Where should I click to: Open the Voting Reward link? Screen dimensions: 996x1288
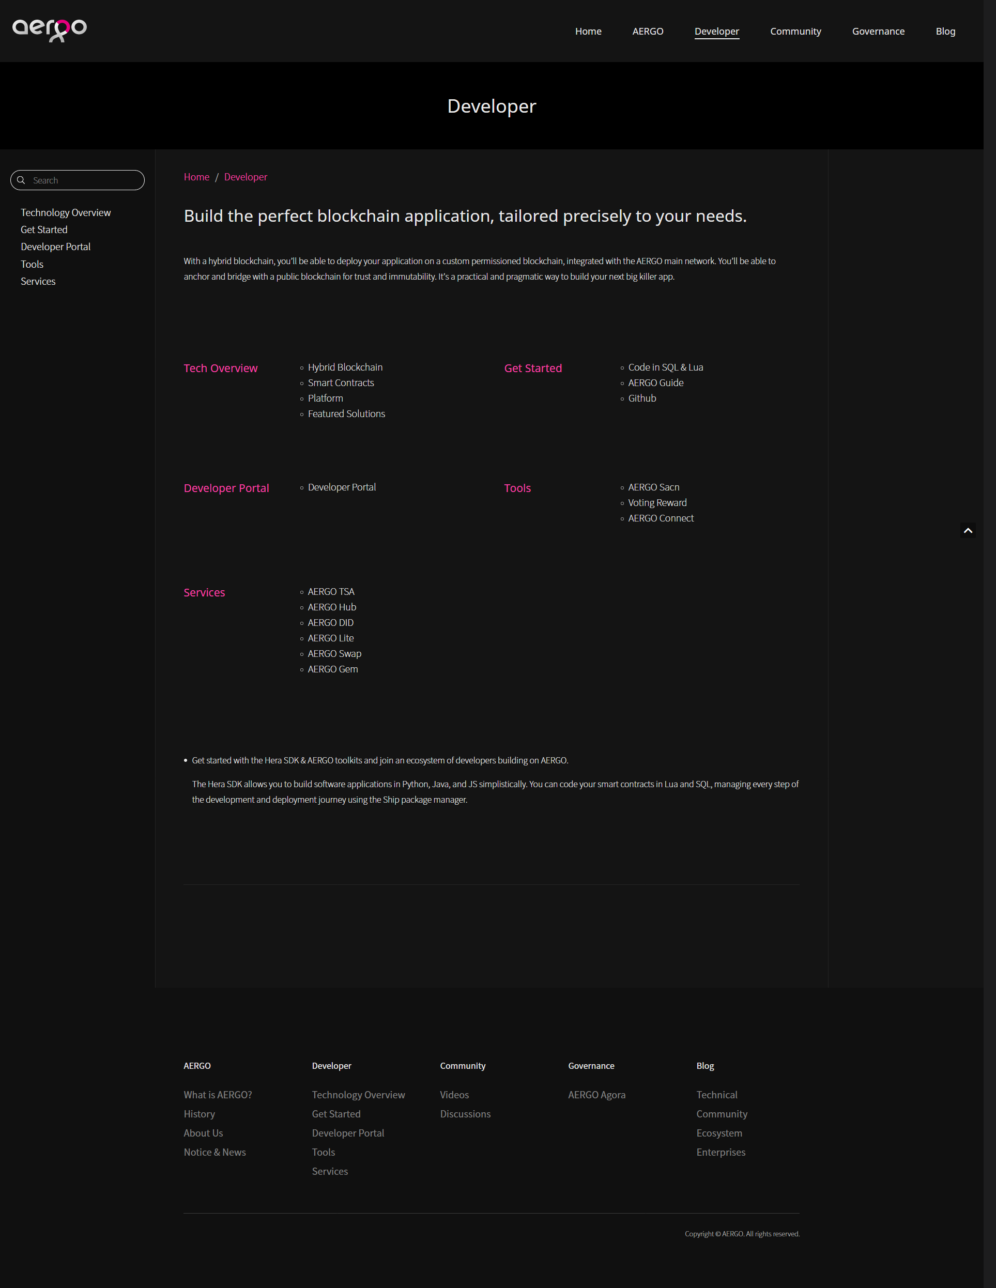(x=657, y=502)
